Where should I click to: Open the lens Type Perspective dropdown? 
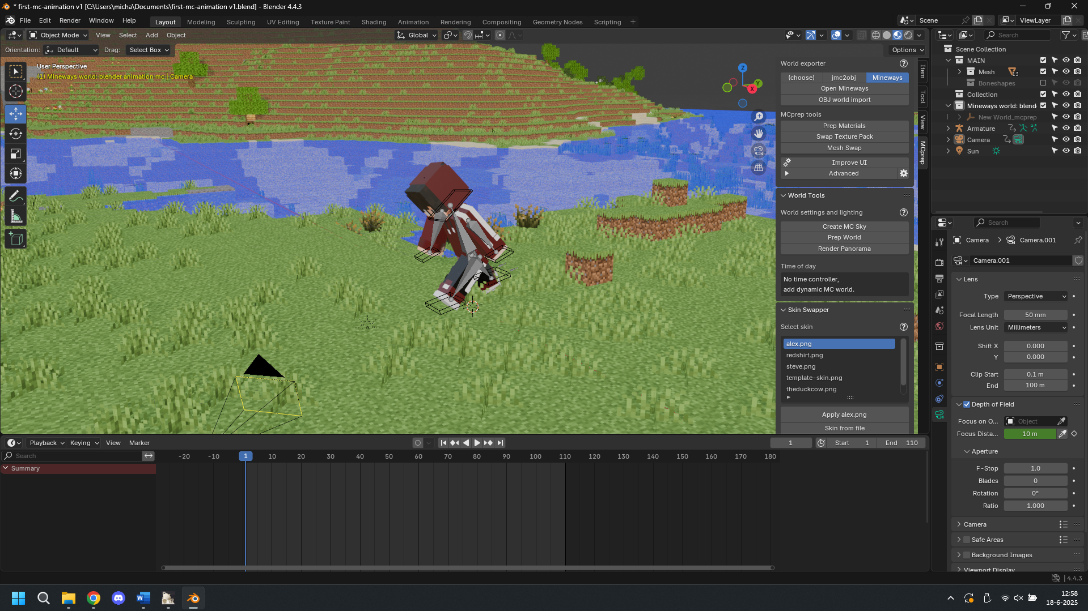pos(1036,296)
